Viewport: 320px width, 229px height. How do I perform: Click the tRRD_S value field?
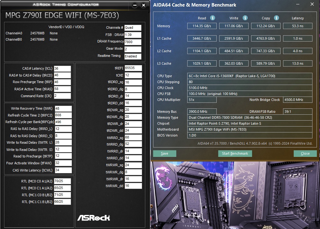point(63,136)
